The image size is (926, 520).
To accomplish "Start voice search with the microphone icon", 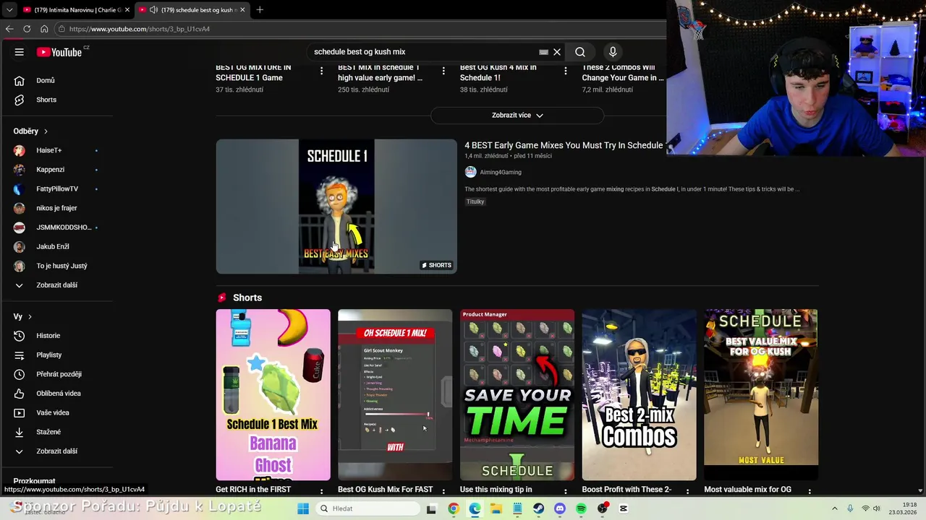I will point(613,52).
